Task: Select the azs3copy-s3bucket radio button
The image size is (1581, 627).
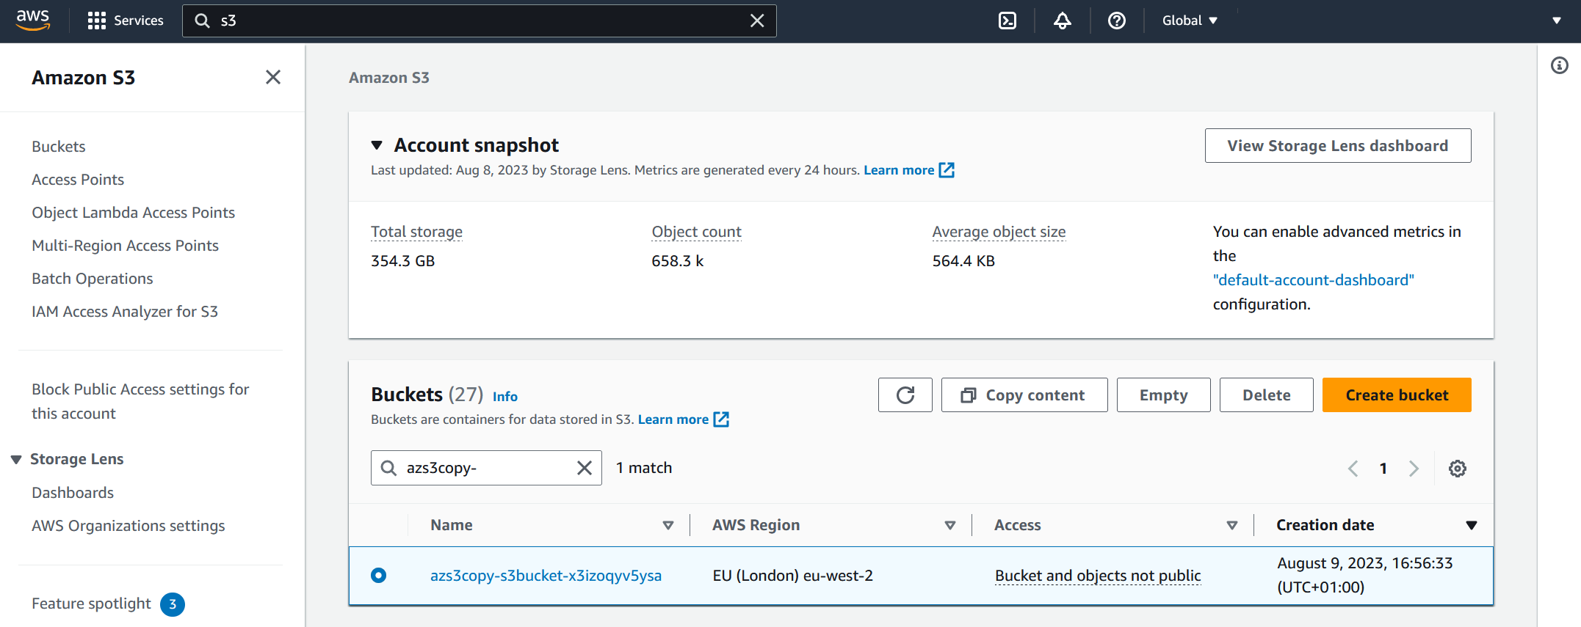Action: [379, 576]
